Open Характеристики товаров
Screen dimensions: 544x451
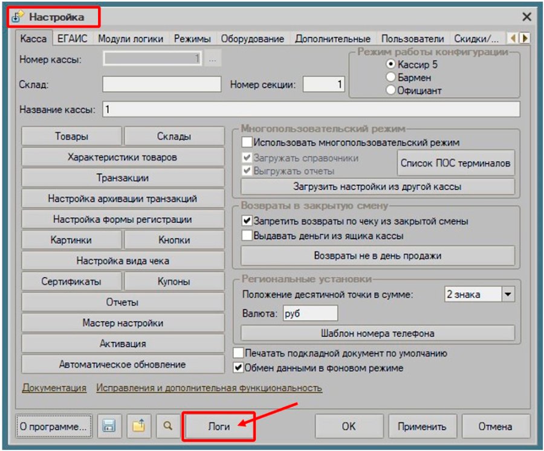tap(123, 157)
